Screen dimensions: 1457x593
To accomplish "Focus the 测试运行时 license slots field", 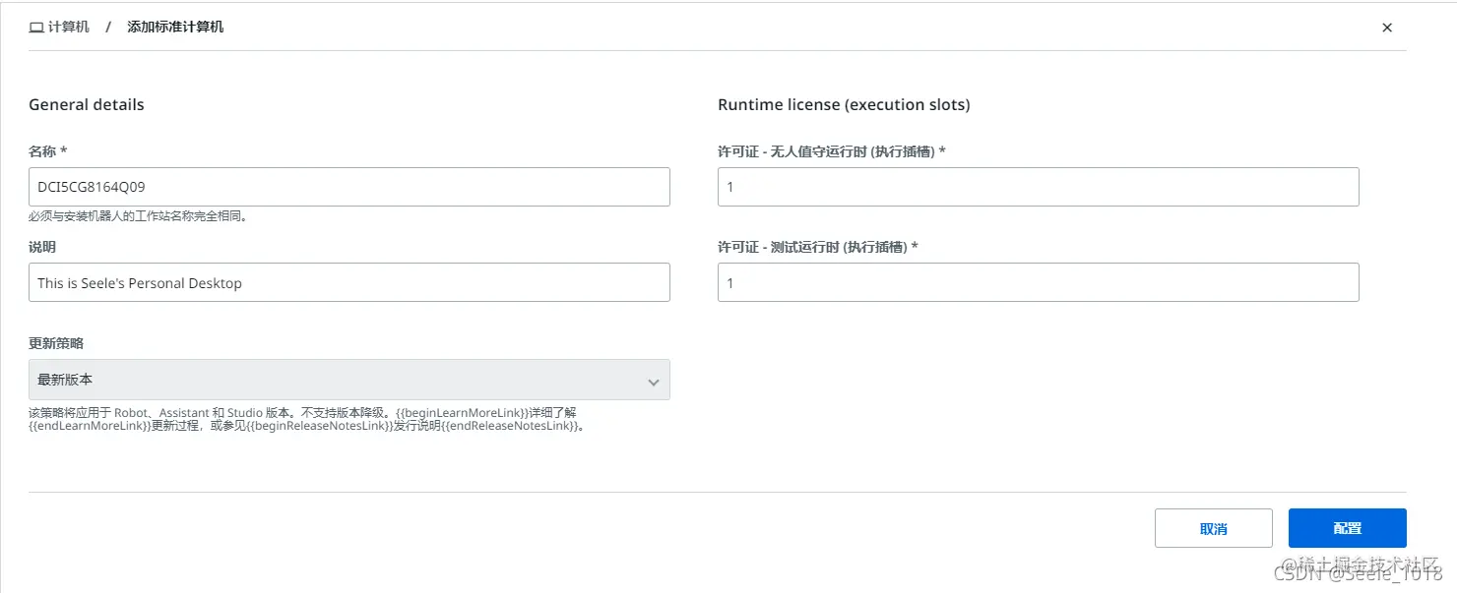I will click(x=1039, y=282).
